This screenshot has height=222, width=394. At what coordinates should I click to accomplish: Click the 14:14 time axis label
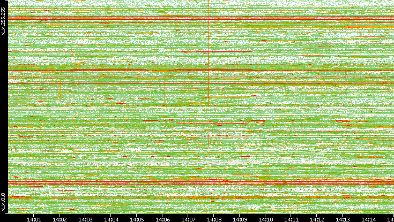pyautogui.click(x=368, y=219)
